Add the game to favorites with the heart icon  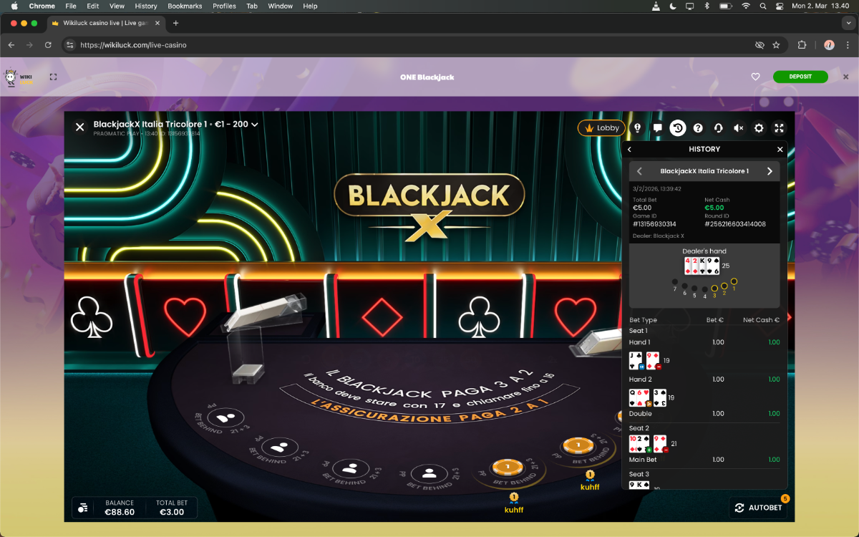[x=755, y=77]
